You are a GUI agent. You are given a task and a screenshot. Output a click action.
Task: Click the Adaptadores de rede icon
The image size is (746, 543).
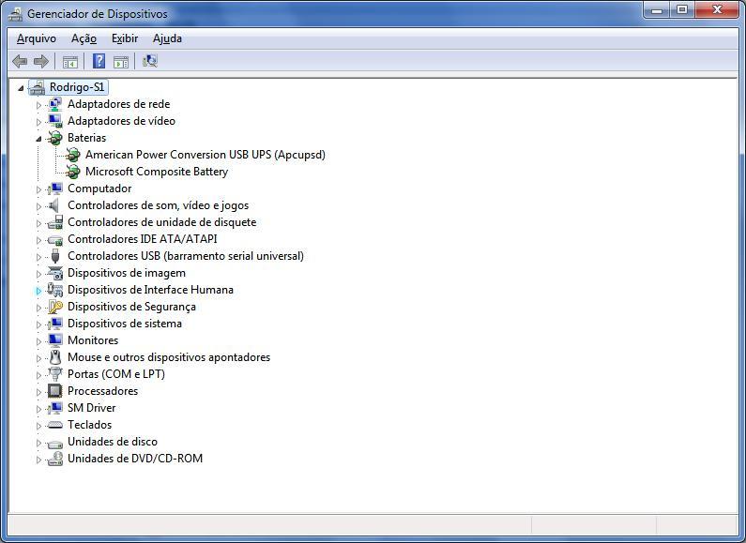coord(54,104)
